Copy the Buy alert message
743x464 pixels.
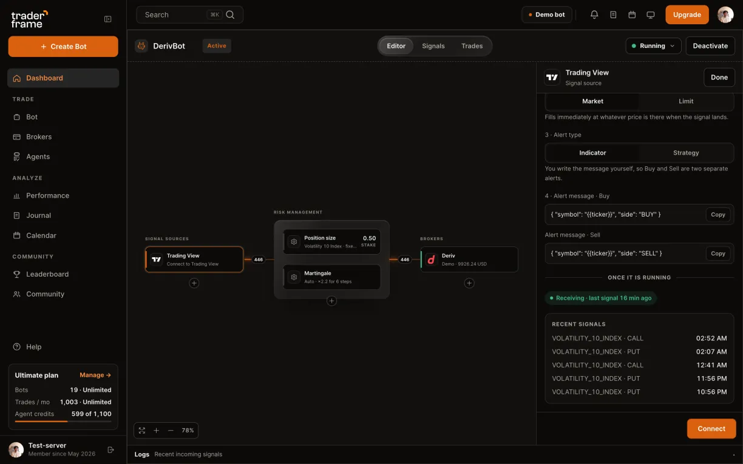(718, 215)
